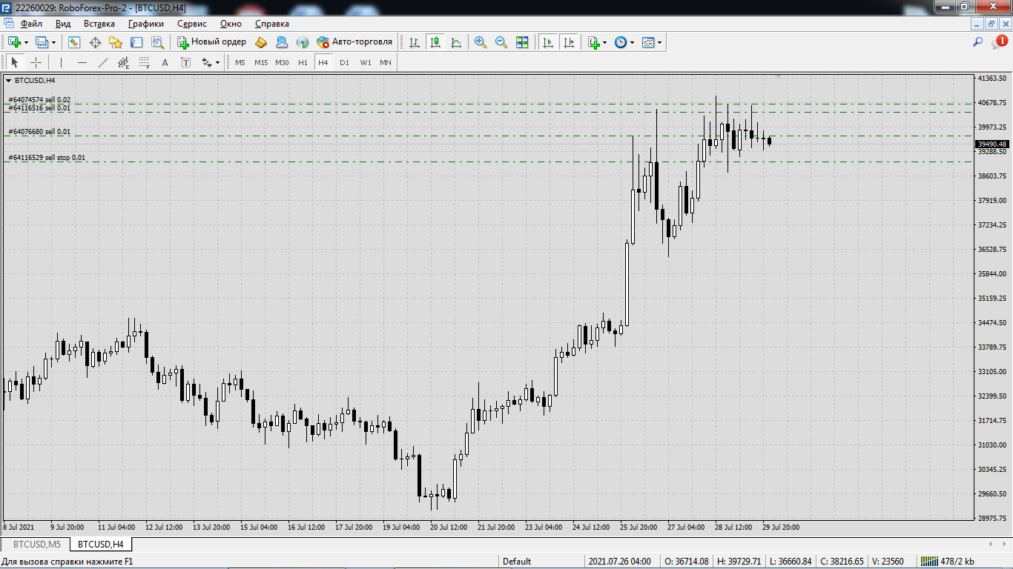Screen dimensions: 1013x569
Task: Toggle chart shift from right edge
Action: coord(569,42)
